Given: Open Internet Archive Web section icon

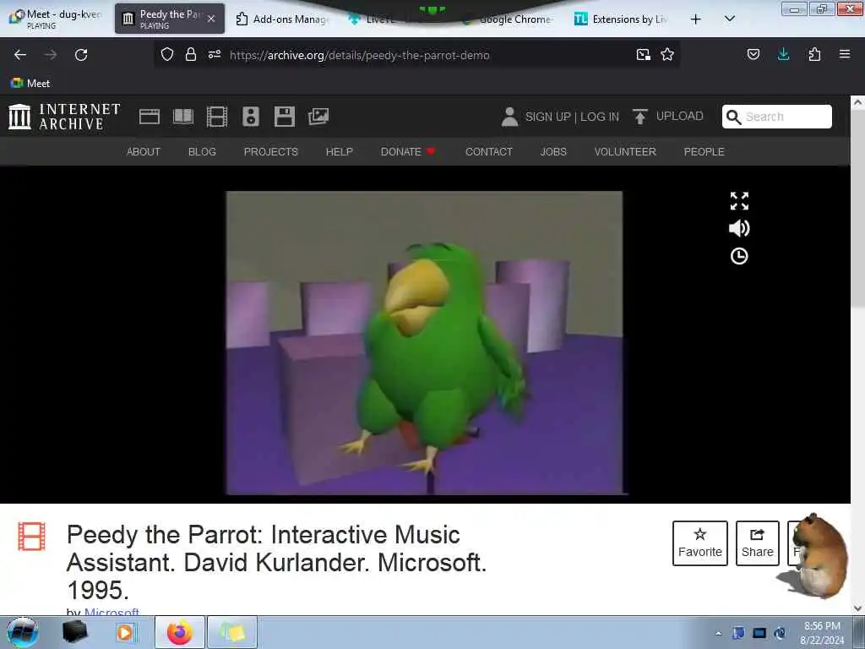Looking at the screenshot, I should [150, 117].
